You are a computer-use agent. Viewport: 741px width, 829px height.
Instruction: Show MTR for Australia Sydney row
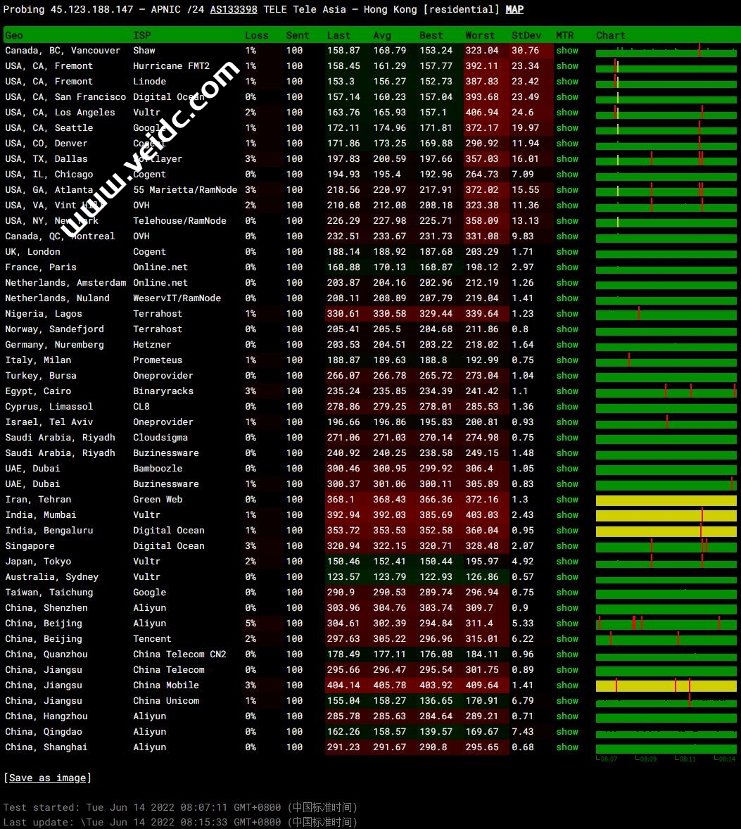(x=567, y=577)
